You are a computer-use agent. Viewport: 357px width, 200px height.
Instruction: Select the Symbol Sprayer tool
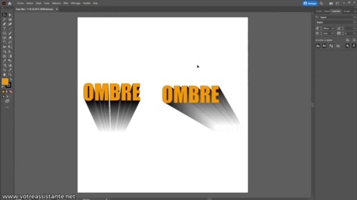pyautogui.click(x=4, y=66)
